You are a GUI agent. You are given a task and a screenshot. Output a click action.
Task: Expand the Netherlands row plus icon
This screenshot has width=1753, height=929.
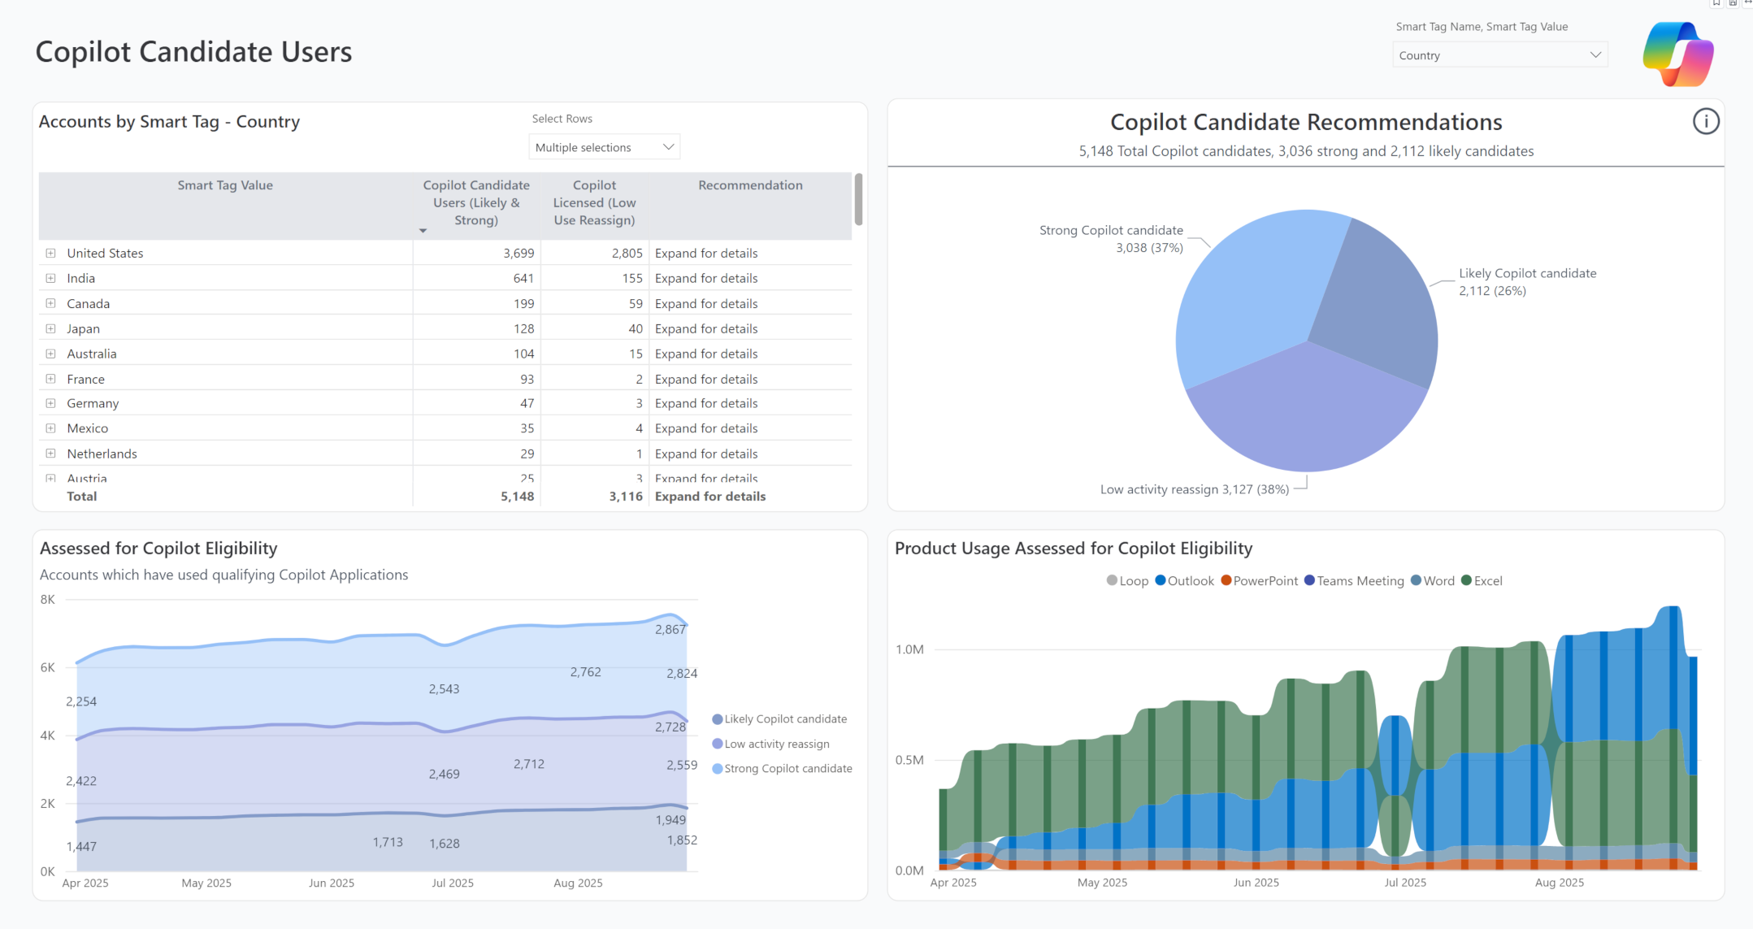50,454
